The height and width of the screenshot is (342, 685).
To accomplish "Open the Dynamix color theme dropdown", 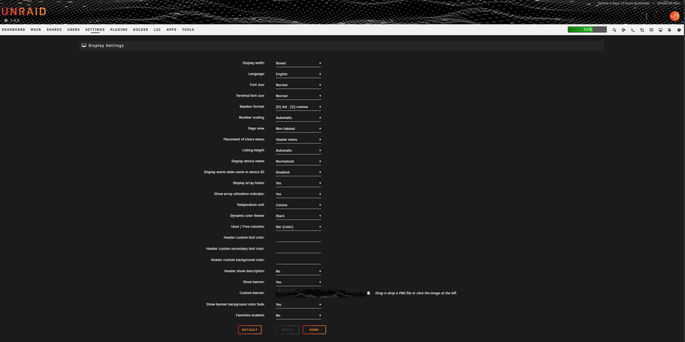I will pyautogui.click(x=299, y=216).
